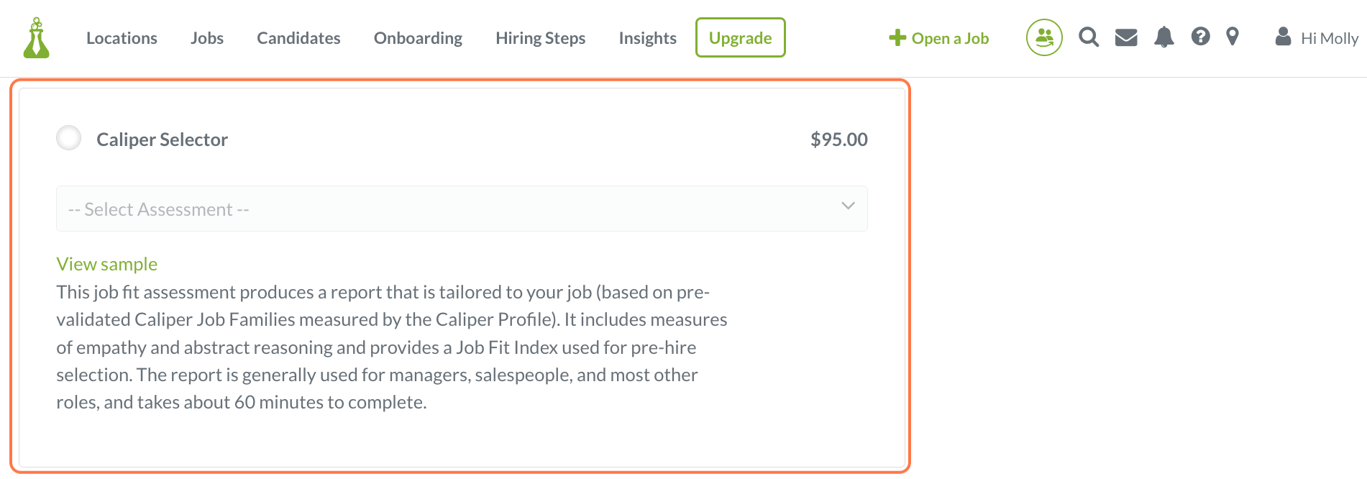Click the Select Assessment chevron arrow

tap(848, 206)
